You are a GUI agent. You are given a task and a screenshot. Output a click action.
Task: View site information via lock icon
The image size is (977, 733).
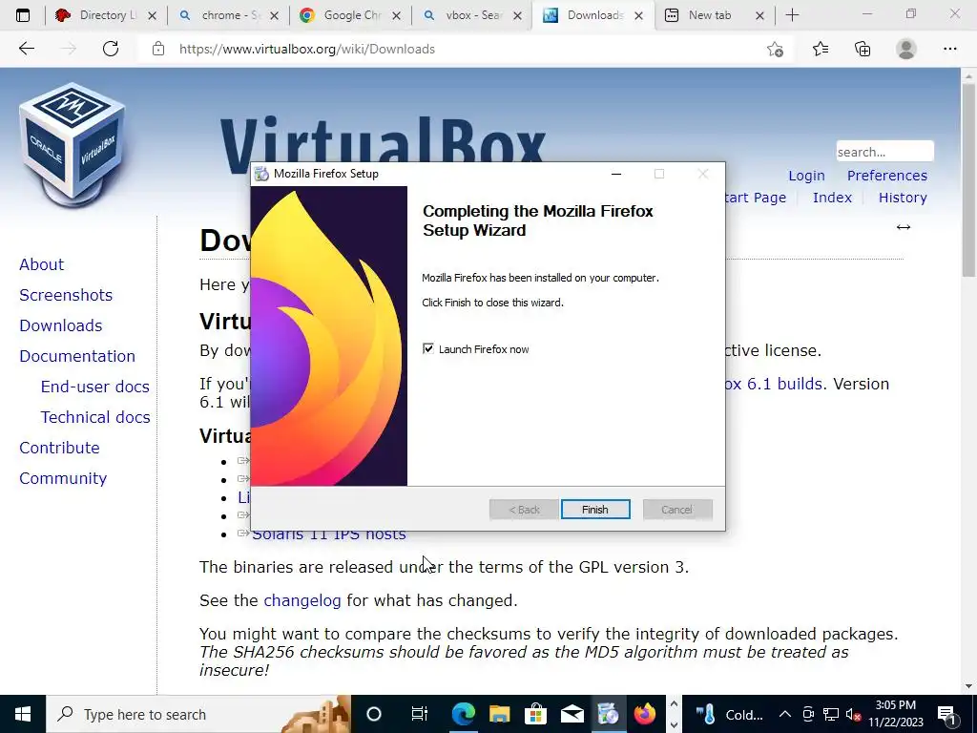(158, 49)
